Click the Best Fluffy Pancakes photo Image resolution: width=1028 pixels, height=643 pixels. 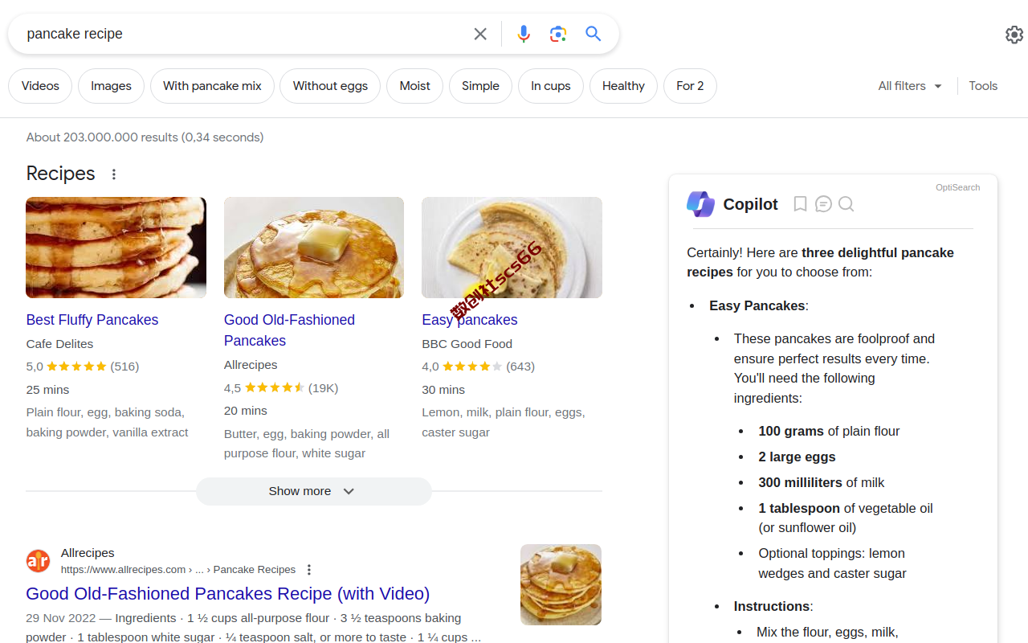(116, 248)
